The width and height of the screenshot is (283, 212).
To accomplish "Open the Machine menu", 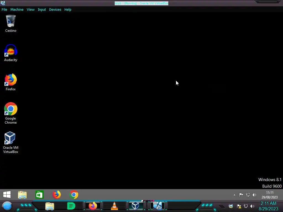I will (17, 10).
